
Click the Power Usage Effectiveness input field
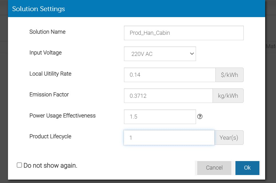(160, 117)
